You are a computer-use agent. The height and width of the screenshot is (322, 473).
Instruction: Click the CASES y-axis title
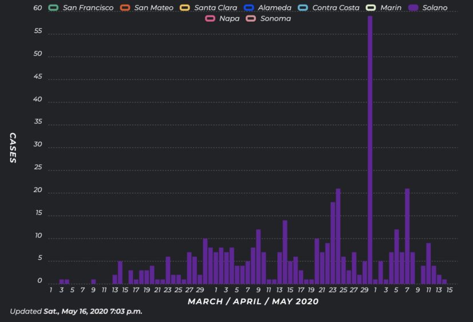click(x=13, y=148)
